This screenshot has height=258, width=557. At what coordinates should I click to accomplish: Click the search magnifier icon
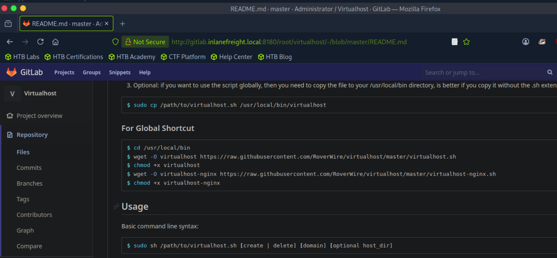click(x=550, y=72)
